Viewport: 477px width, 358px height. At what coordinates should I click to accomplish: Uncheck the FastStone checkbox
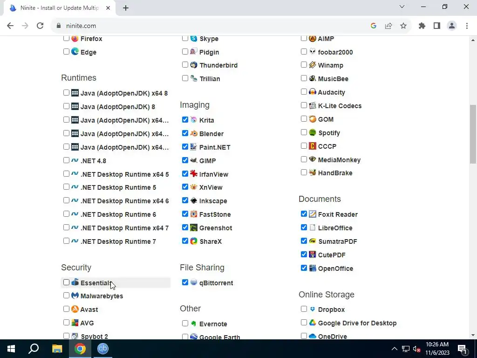pyautogui.click(x=185, y=213)
